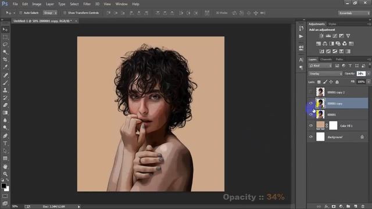This screenshot has height=209, width=372.
Task: Hide the 000001 copy layer
Action: point(311,103)
